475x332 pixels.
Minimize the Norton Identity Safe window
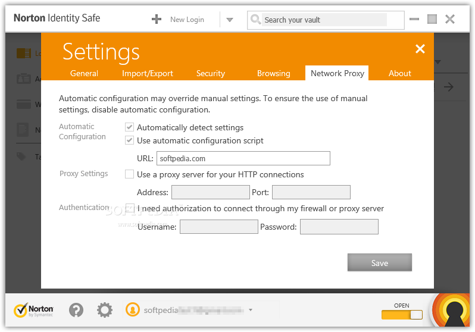[414, 19]
